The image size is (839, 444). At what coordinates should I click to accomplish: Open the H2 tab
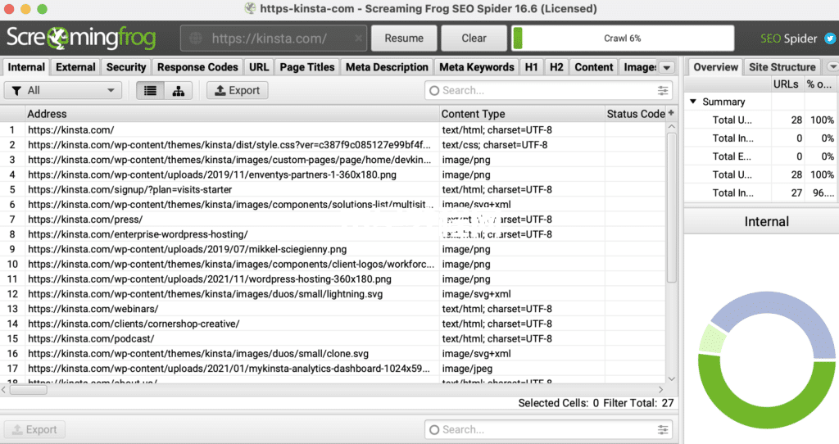(x=556, y=67)
